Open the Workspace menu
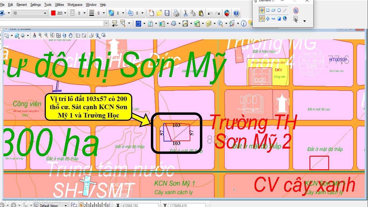368x207 pixels. click(75, 5)
